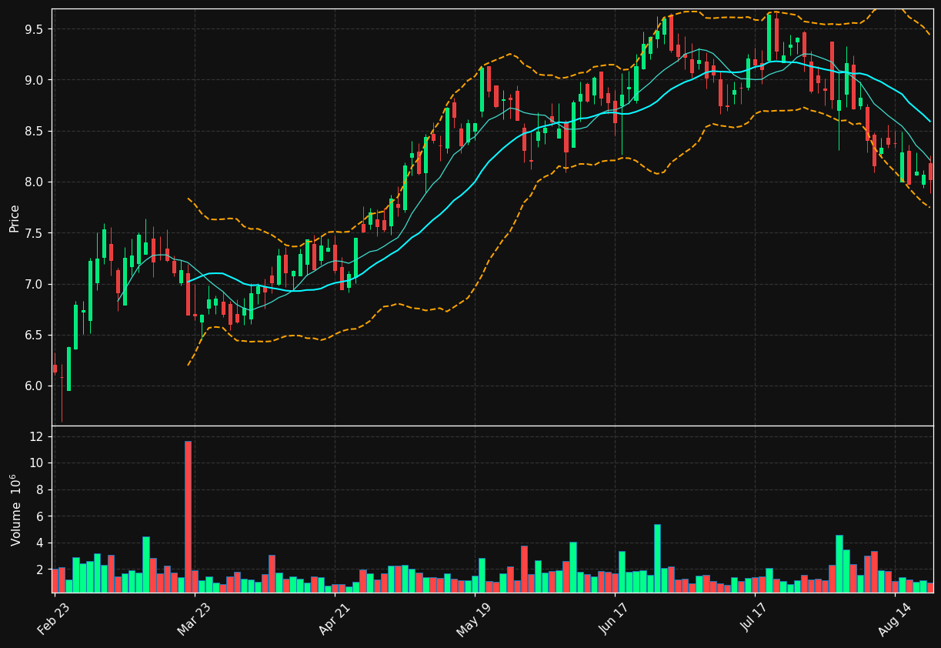
Task: Click the 7.5 price axis tick
Action: 35,233
